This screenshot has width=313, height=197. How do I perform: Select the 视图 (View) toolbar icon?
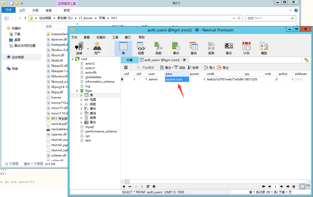click(x=141, y=48)
